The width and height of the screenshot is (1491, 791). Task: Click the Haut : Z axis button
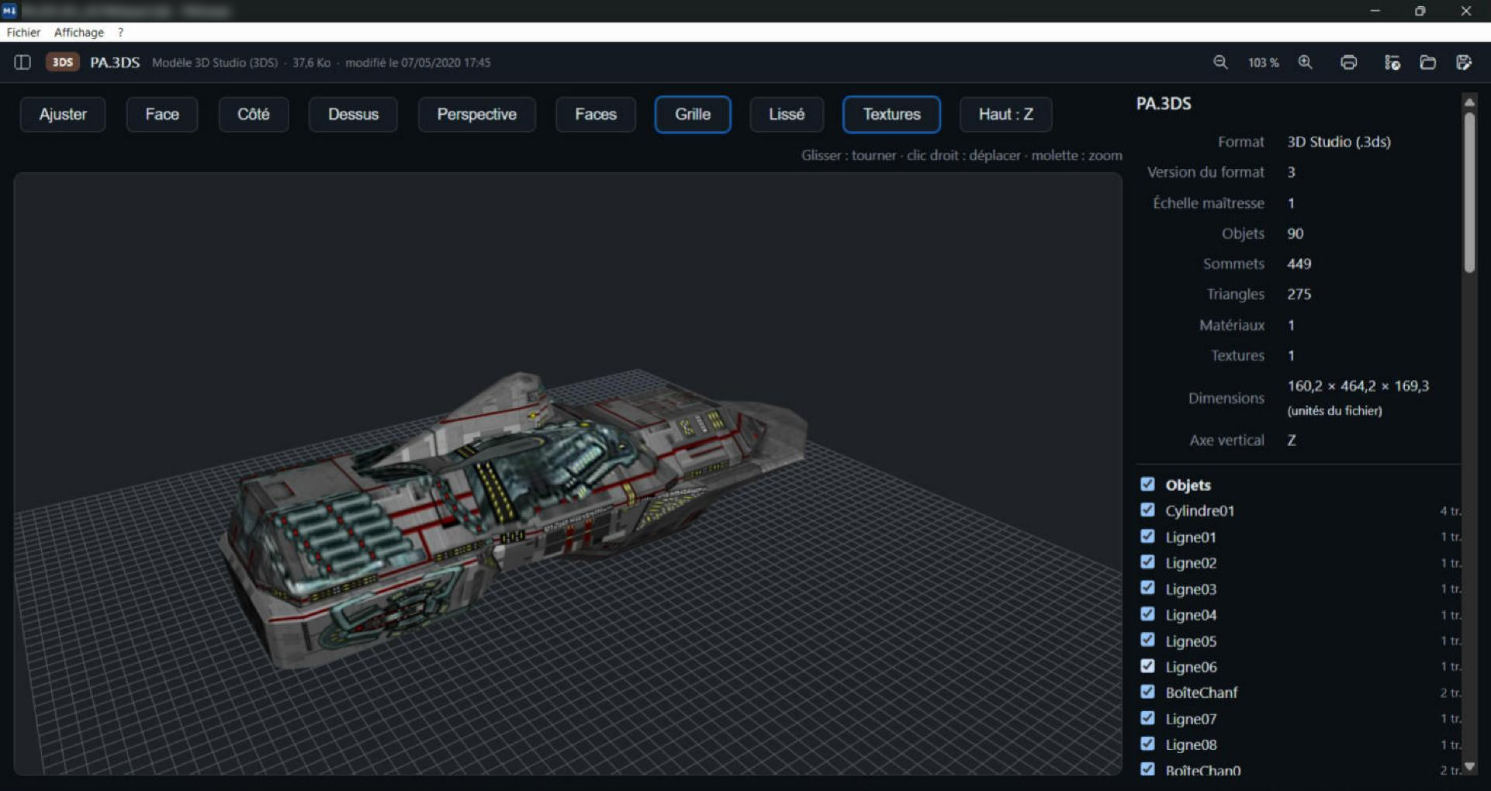(1005, 114)
